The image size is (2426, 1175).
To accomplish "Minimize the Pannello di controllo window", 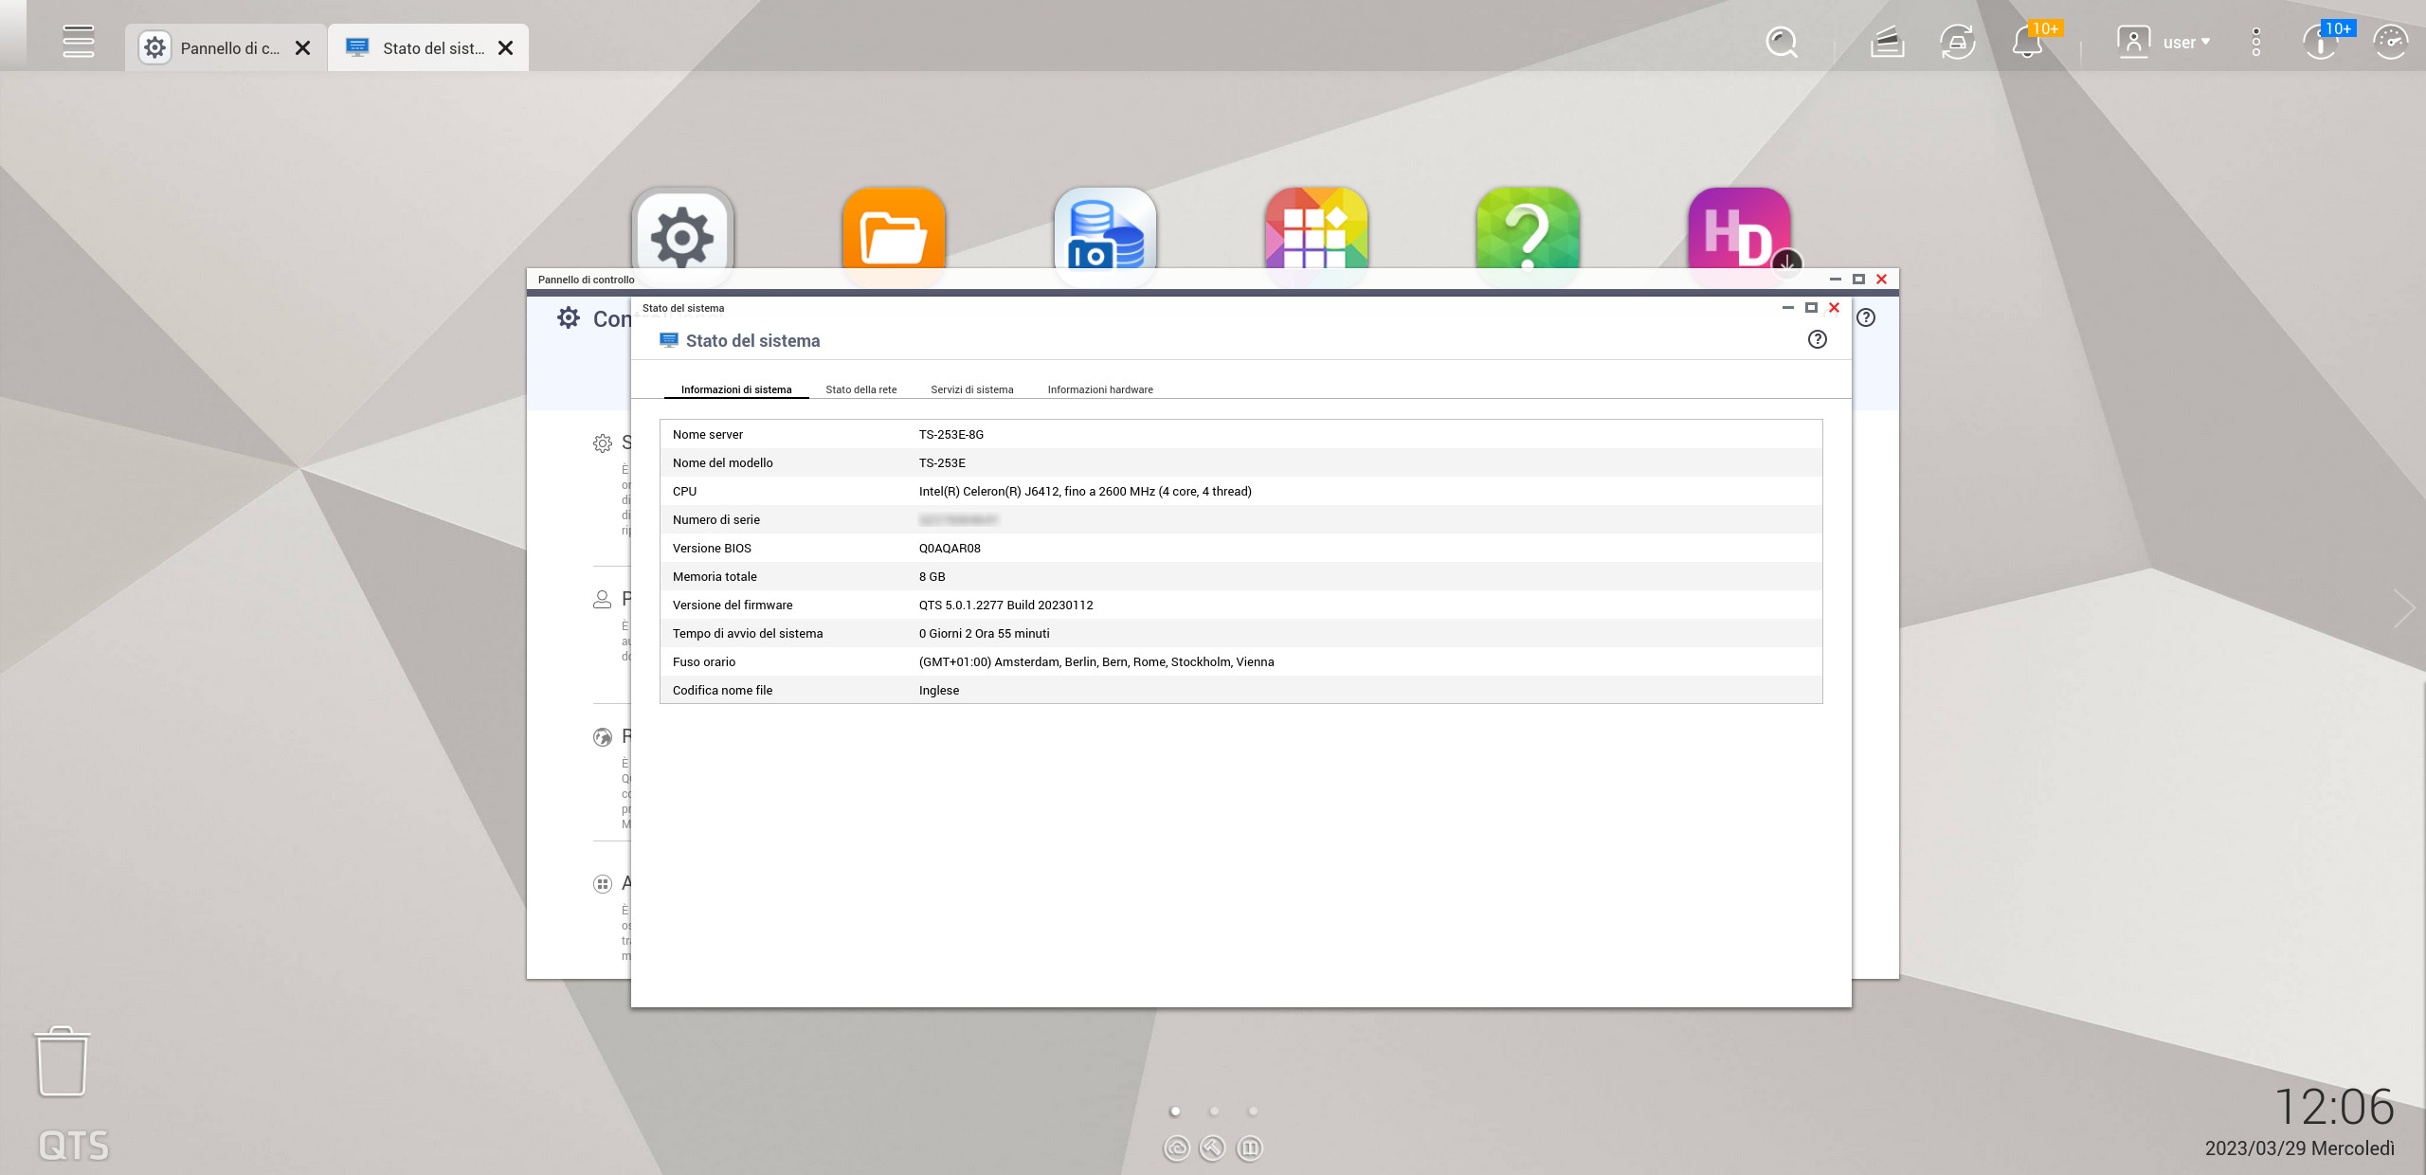I will pyautogui.click(x=1836, y=279).
